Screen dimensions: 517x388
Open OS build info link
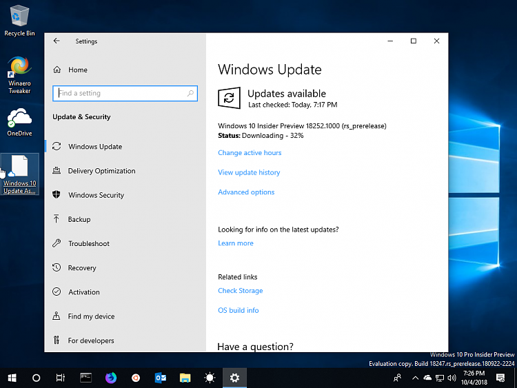(238, 311)
